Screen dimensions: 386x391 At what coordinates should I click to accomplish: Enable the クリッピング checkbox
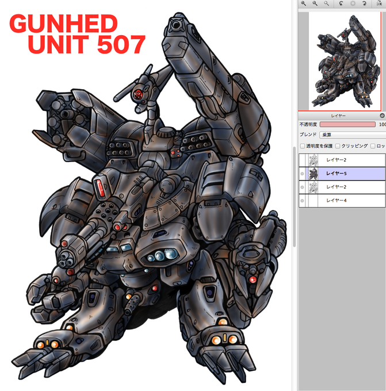338,146
